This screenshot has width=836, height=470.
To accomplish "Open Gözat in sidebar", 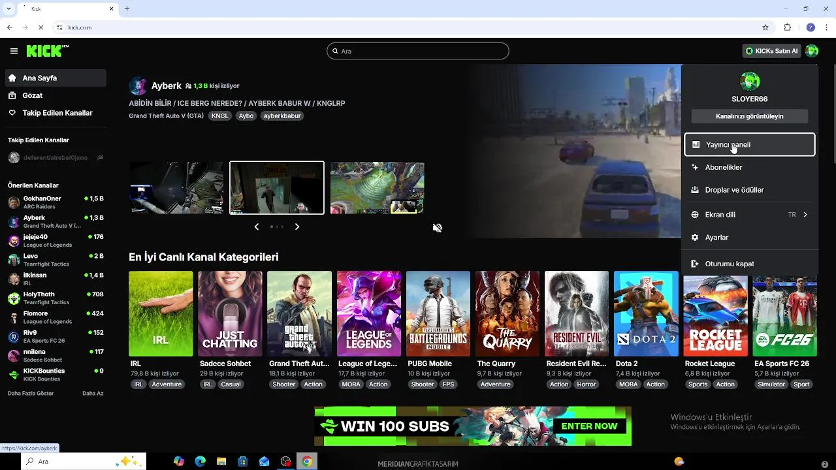I will pos(55,95).
